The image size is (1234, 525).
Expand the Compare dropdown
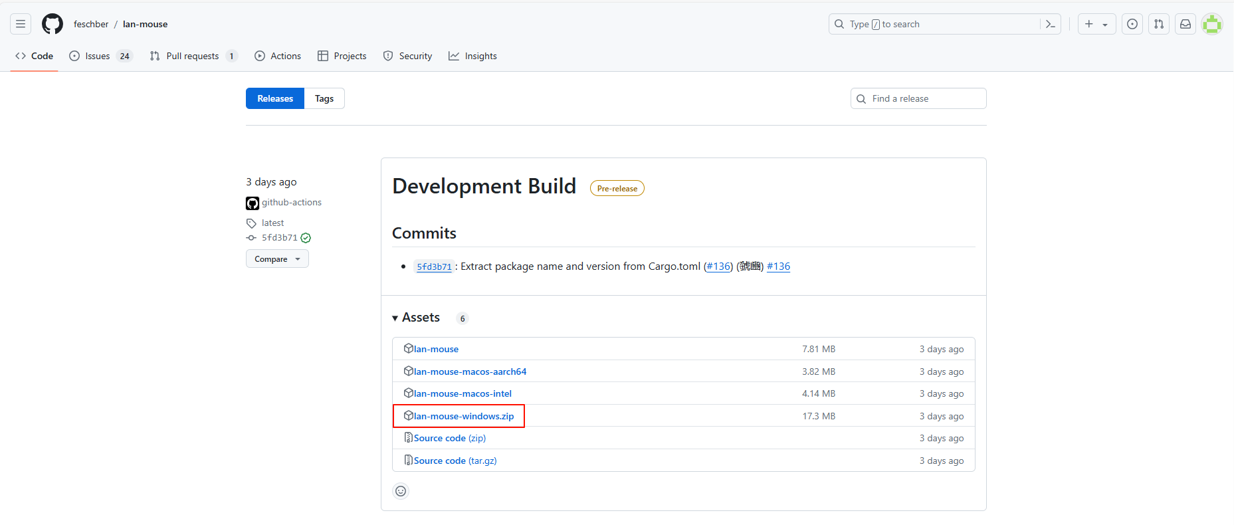coord(277,259)
